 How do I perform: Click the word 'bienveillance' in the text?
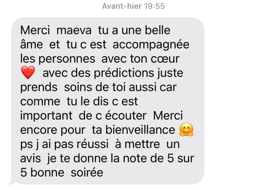[x=140, y=130]
